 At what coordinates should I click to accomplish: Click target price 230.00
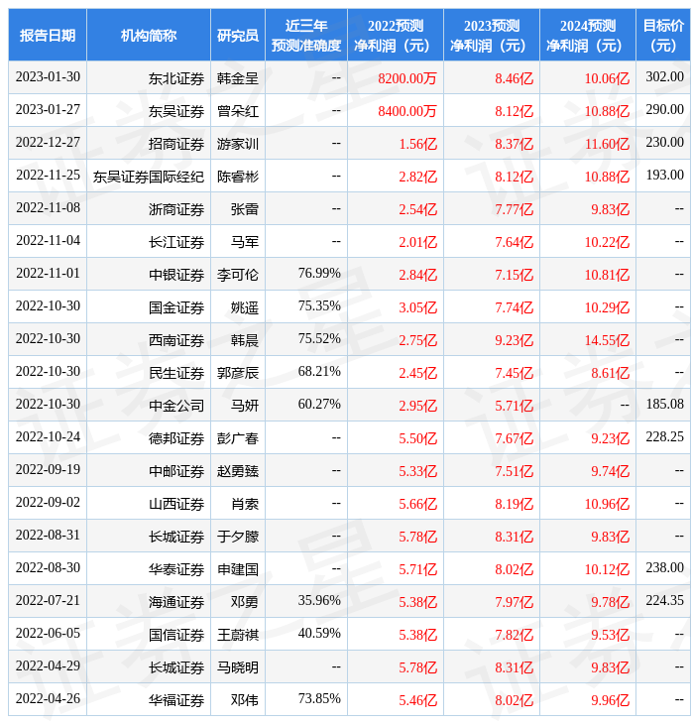[x=664, y=142]
